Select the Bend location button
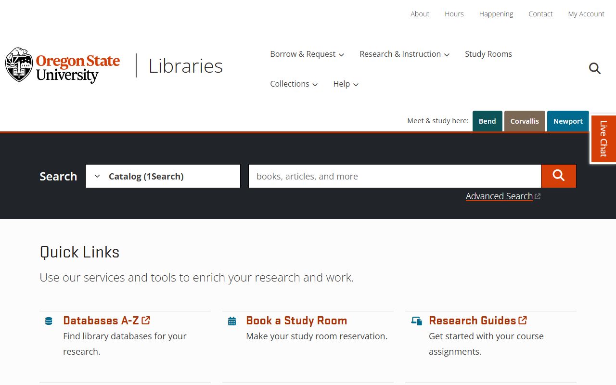This screenshot has height=385, width=616. (488, 121)
